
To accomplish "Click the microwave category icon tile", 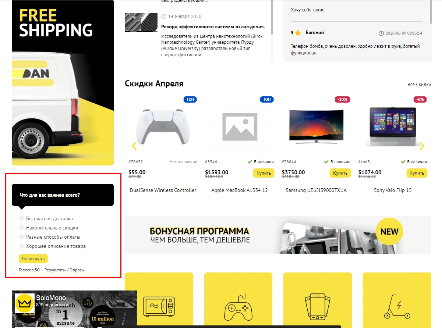I will 159,300.
